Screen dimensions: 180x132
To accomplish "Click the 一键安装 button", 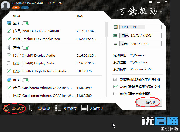I will point(149,103).
